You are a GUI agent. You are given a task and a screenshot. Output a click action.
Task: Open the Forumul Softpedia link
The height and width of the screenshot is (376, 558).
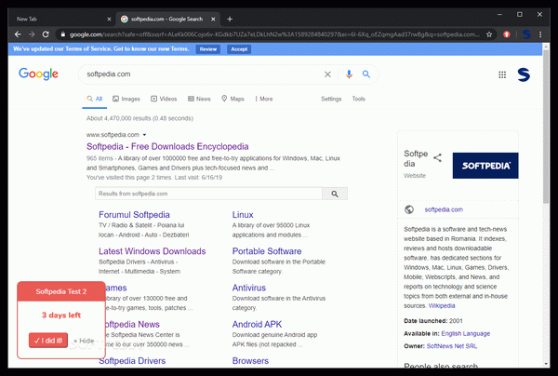click(134, 215)
